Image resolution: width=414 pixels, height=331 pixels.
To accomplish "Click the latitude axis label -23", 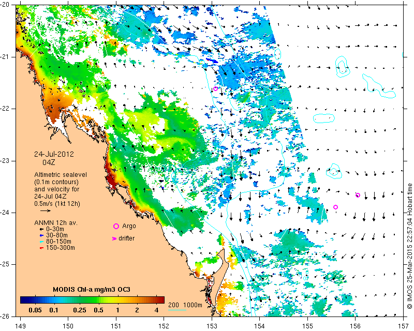I will [x=4, y=161].
